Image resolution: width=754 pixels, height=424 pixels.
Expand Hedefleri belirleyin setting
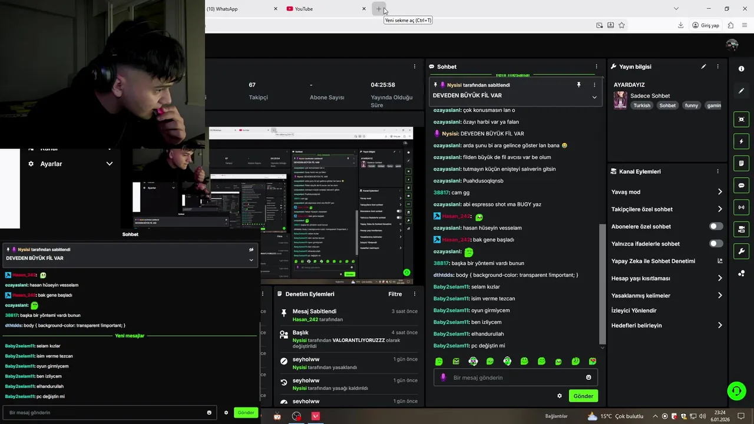[720, 325]
